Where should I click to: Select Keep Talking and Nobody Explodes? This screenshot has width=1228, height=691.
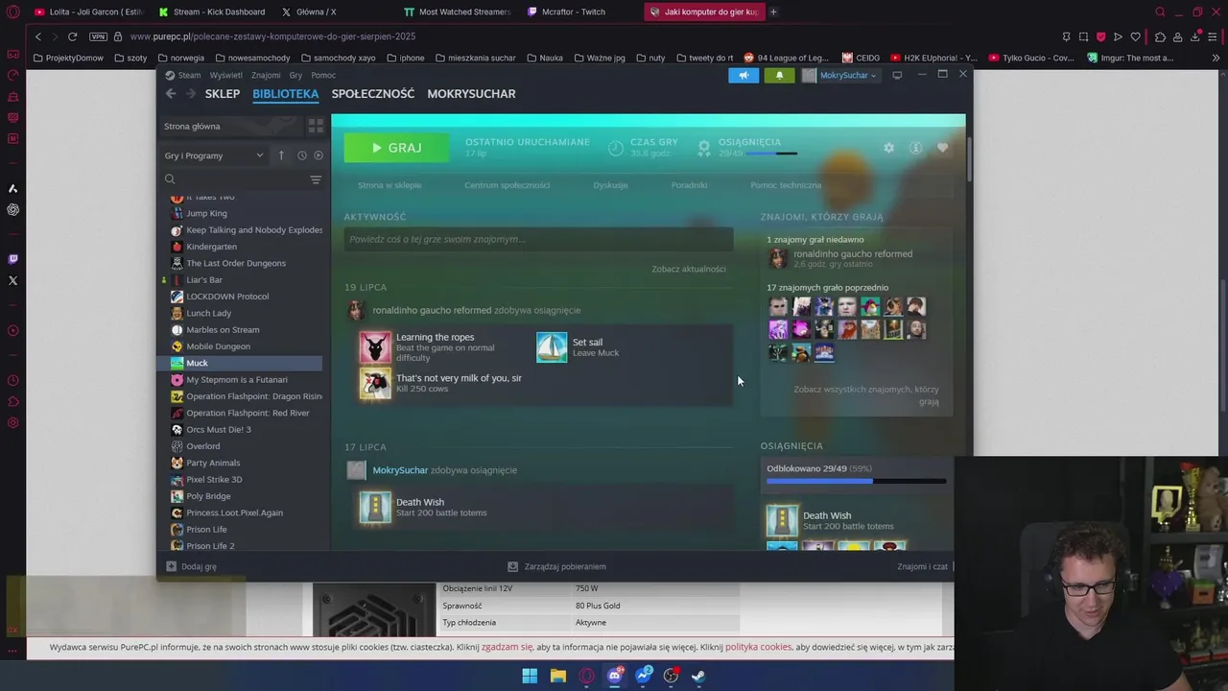254,230
